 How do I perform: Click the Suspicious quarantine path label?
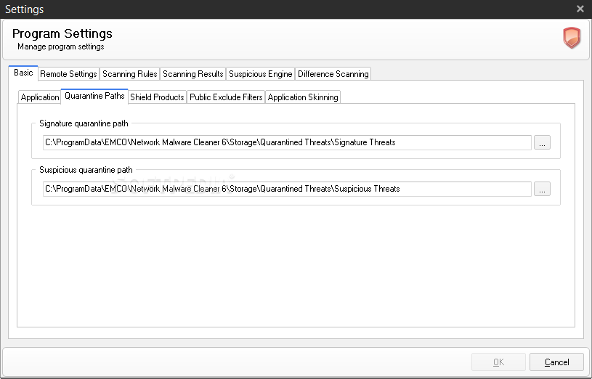point(86,170)
